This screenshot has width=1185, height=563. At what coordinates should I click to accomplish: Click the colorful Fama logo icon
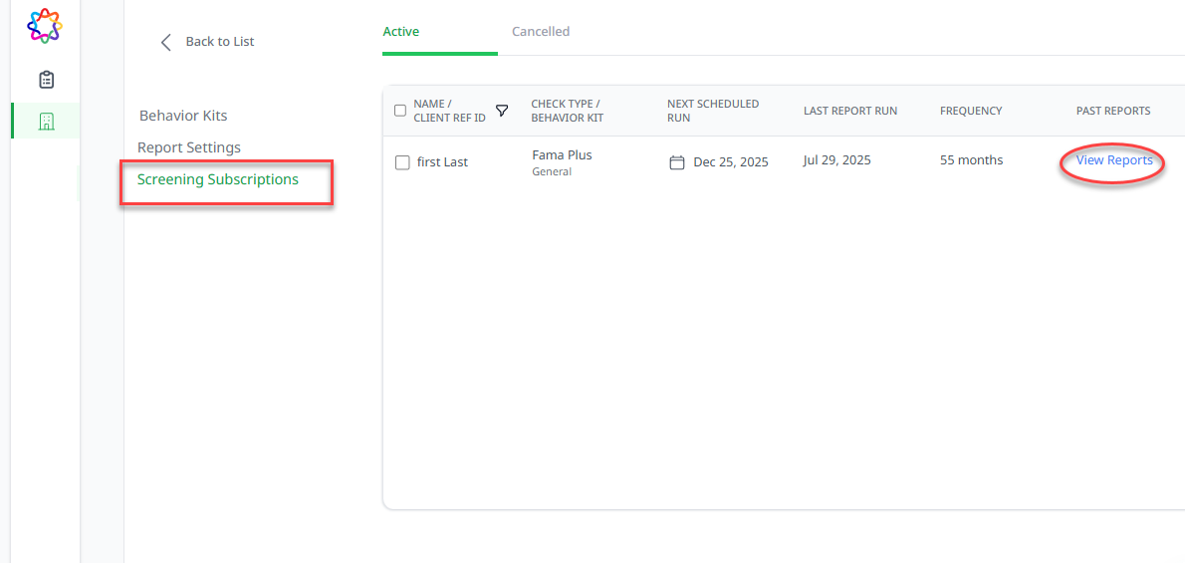[x=45, y=24]
